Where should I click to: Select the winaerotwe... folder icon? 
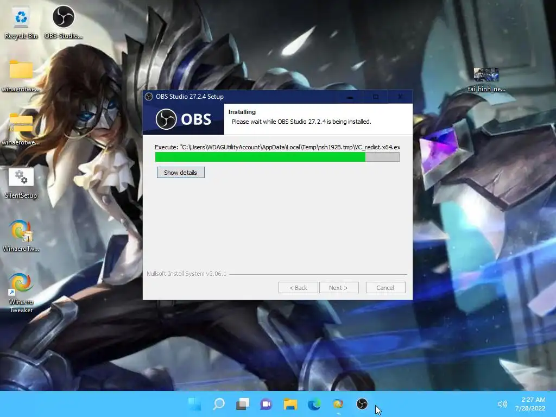21,76
